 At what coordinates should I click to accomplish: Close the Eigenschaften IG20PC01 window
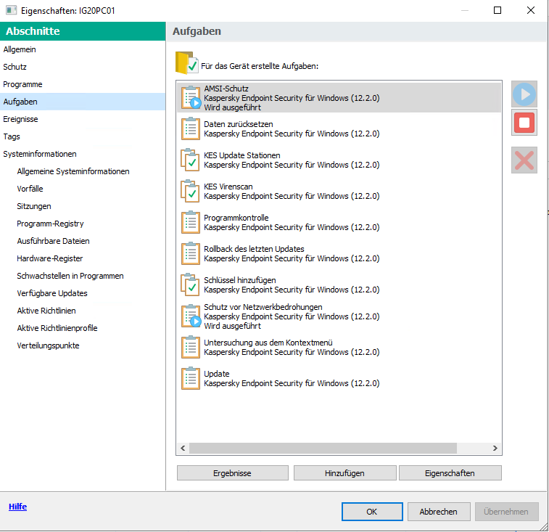pos(531,10)
